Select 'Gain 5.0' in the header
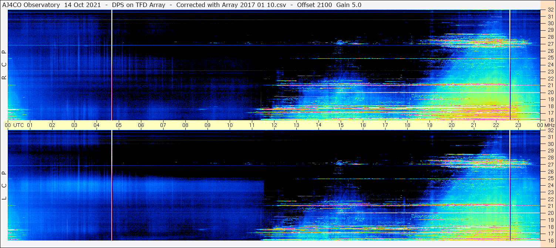The height and width of the screenshot is (248, 556). (349, 5)
